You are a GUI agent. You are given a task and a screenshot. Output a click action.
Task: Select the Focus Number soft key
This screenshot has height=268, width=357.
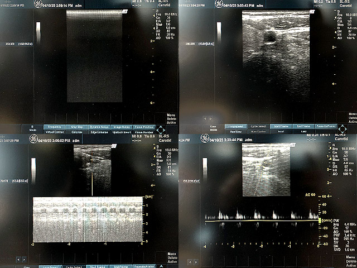[144, 132]
